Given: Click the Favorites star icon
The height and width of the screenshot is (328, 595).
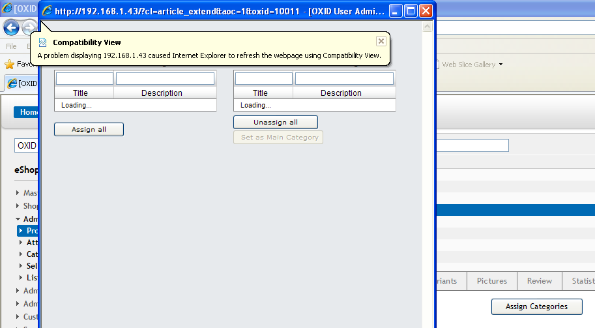Looking at the screenshot, I should (x=9, y=65).
